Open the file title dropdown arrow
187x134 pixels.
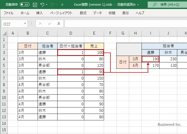coord(138,5)
